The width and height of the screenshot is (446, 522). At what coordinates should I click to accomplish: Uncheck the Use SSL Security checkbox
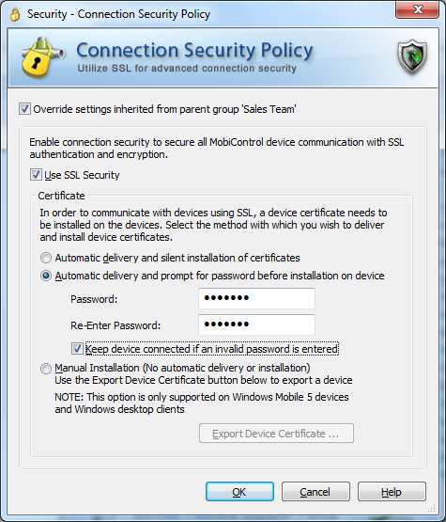tap(36, 175)
